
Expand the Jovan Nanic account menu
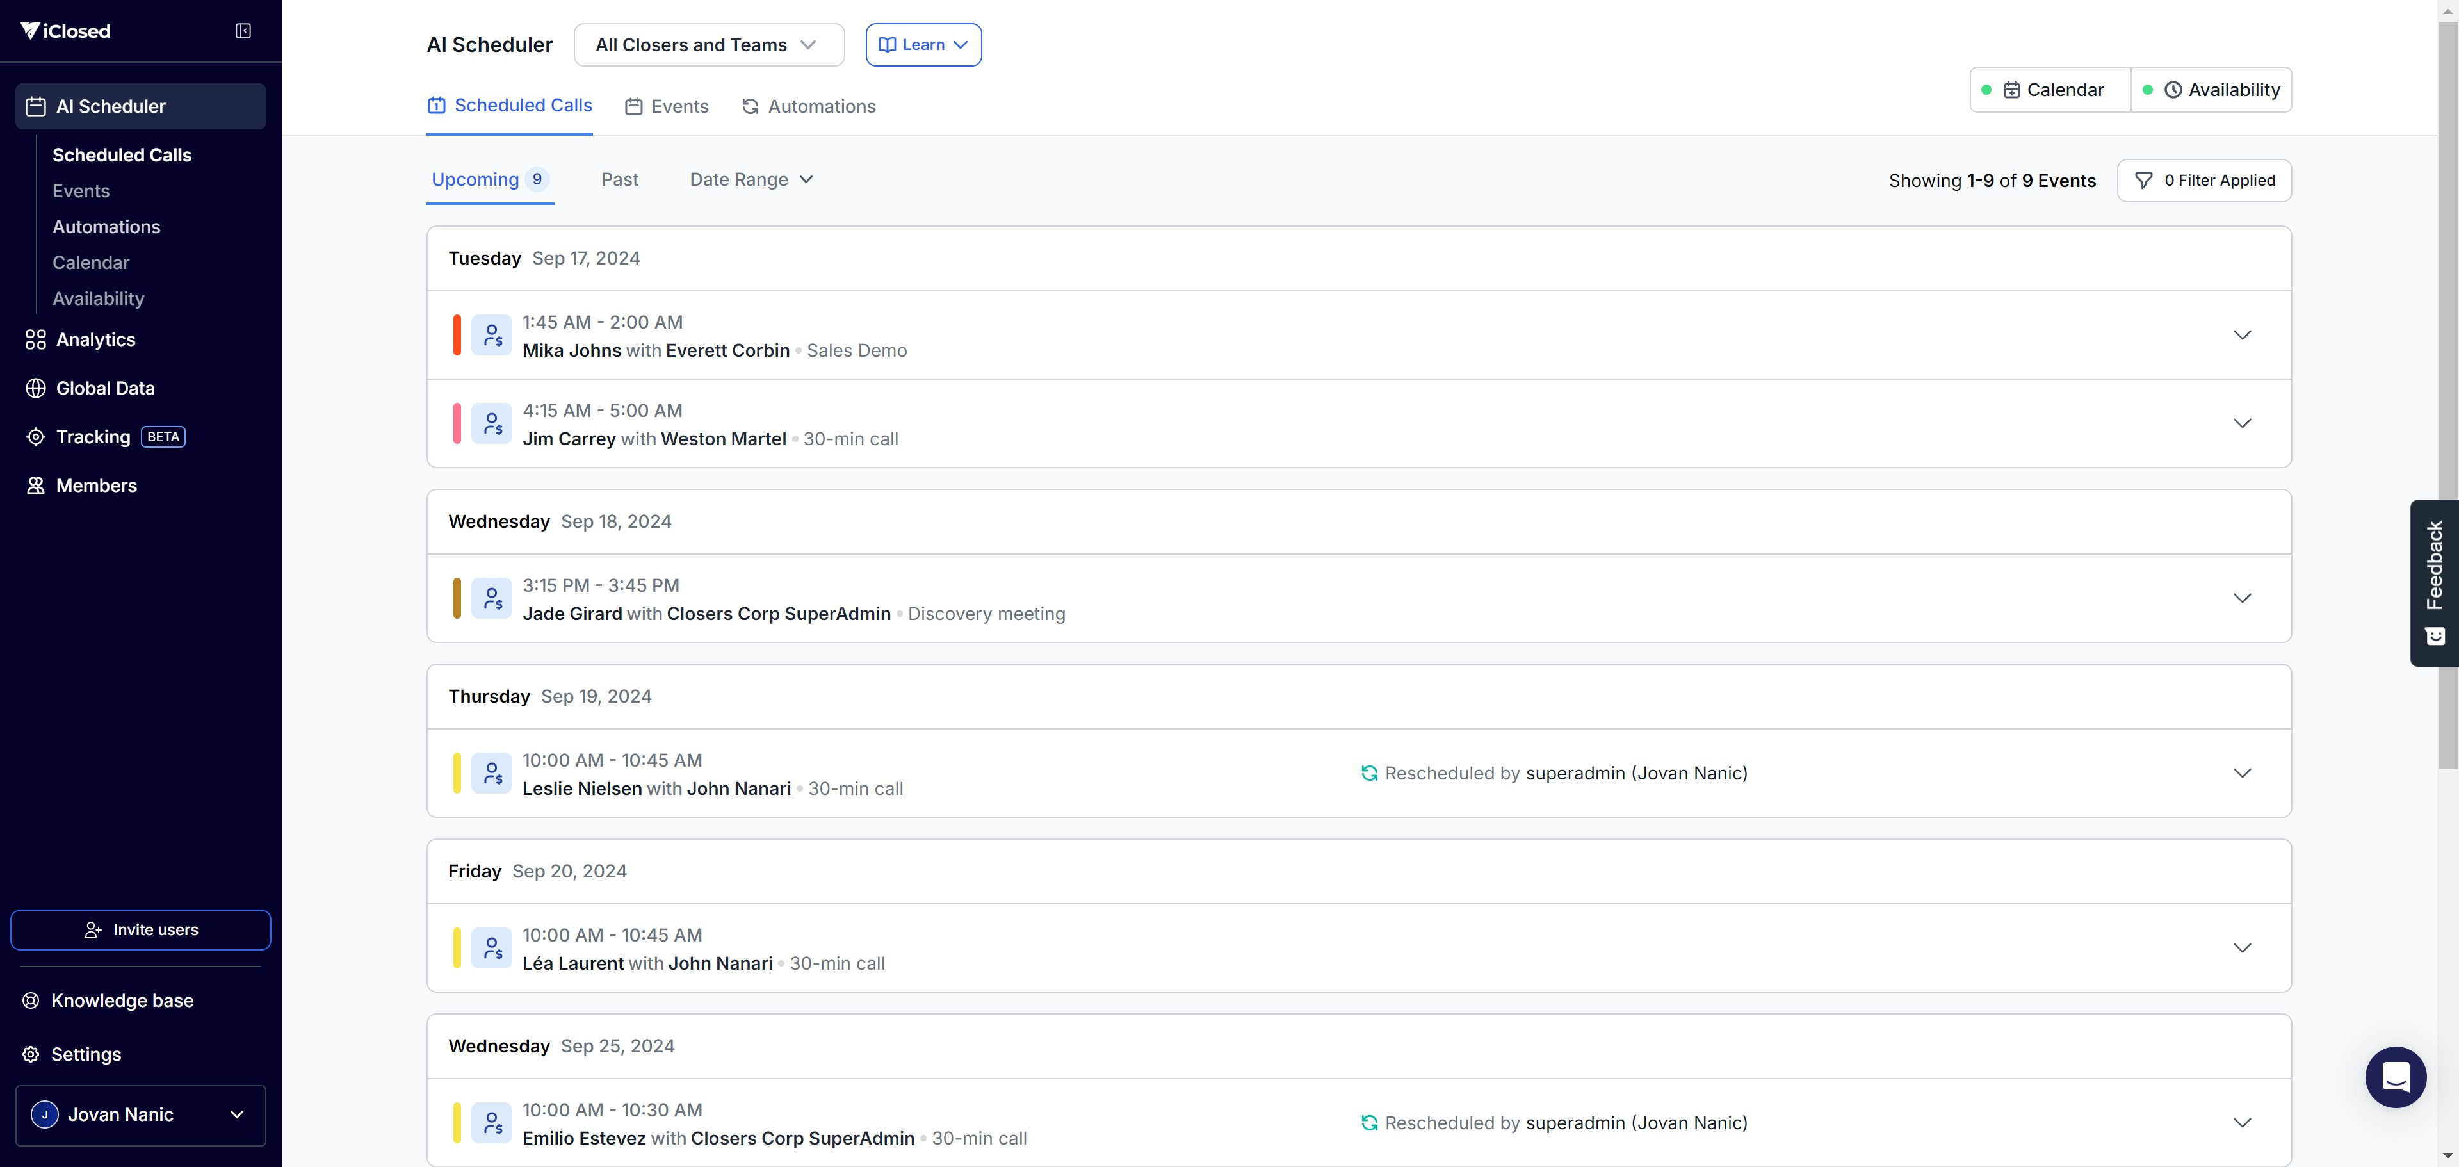coord(140,1114)
